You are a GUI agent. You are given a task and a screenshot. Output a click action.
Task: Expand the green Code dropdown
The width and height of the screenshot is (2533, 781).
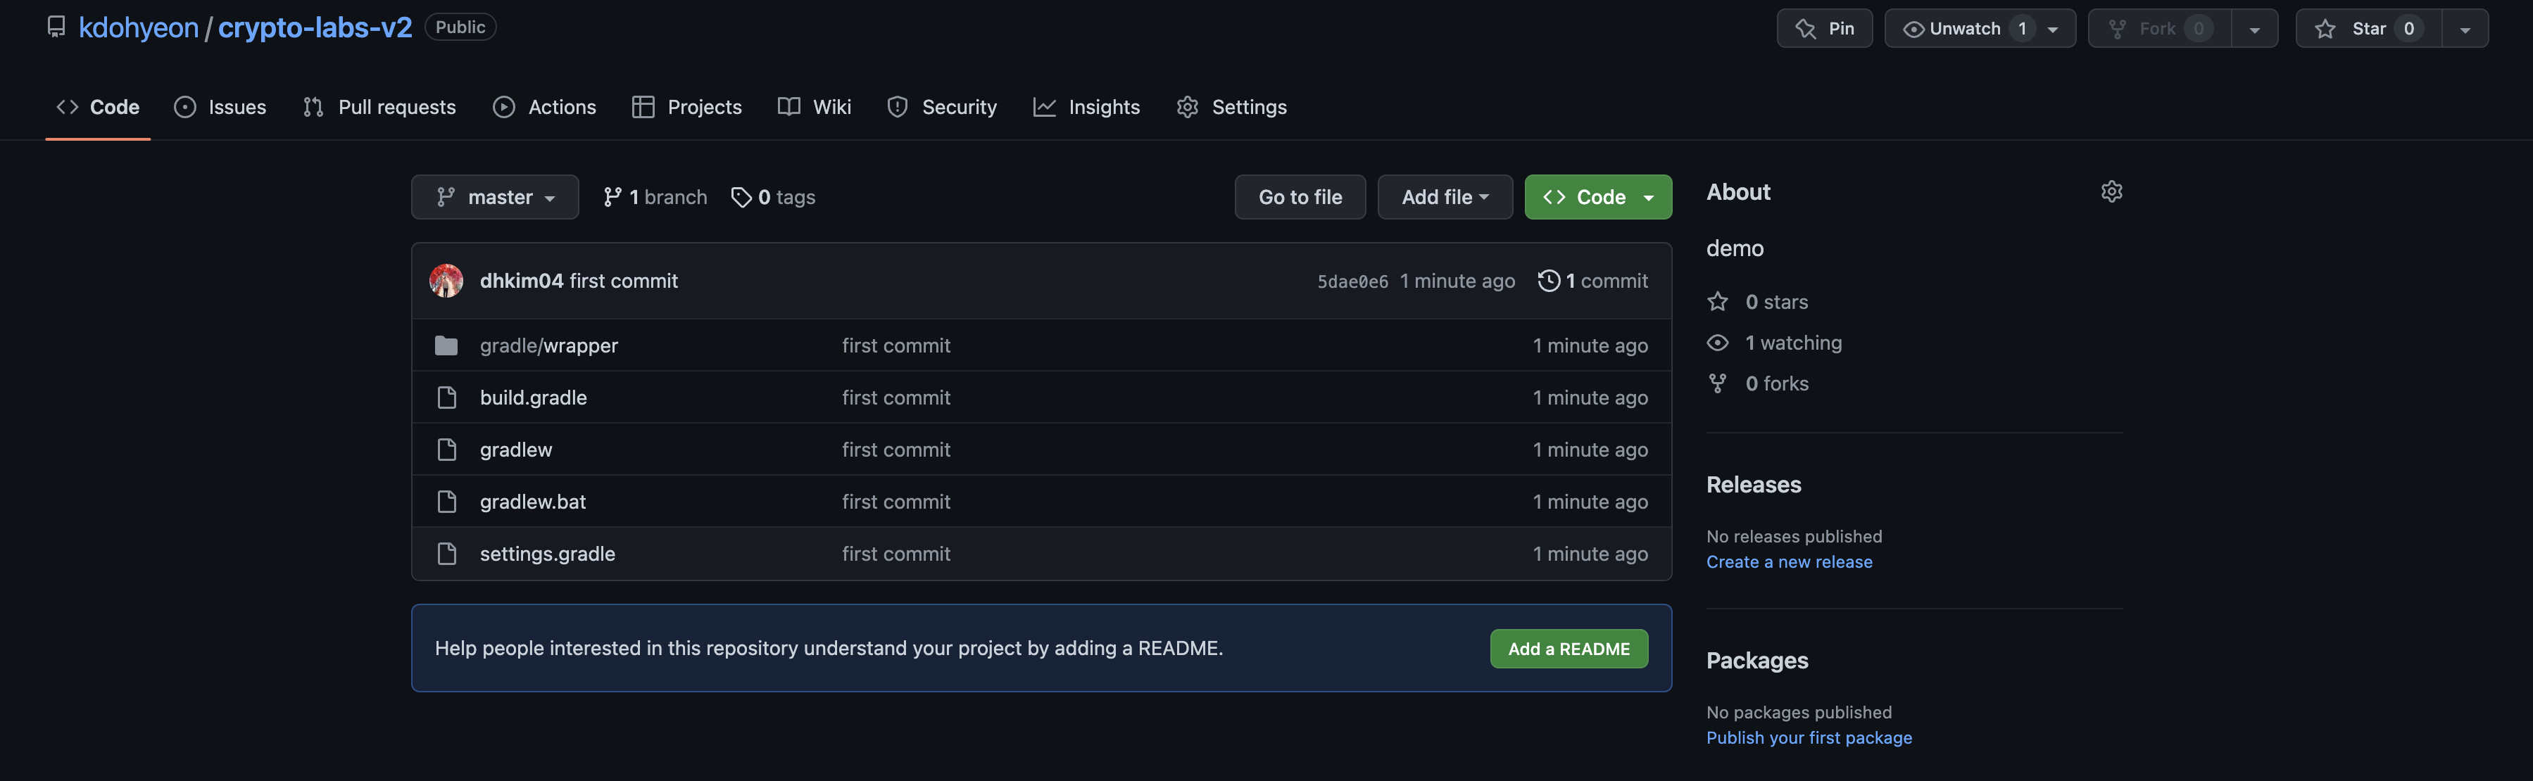1598,198
